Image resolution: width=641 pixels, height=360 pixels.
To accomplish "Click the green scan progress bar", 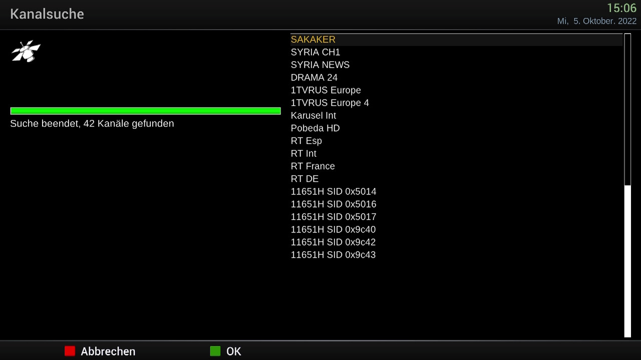I will point(145,111).
